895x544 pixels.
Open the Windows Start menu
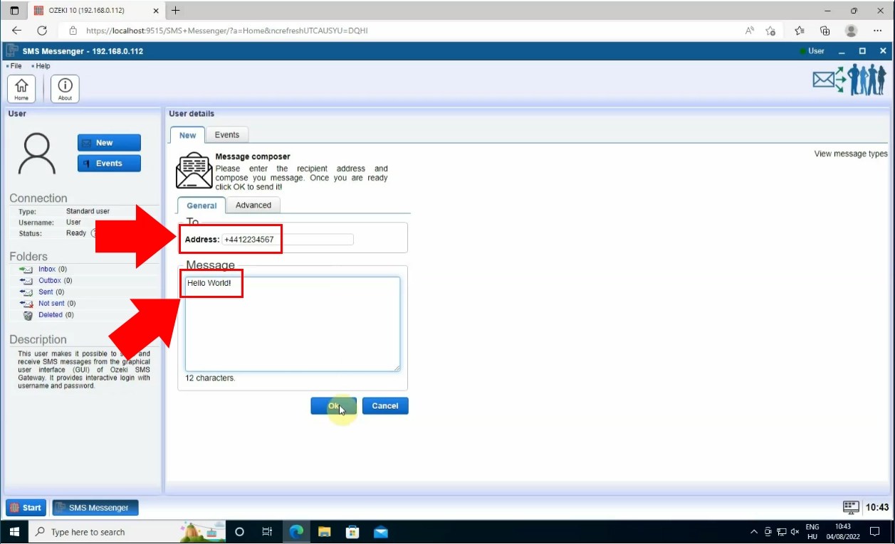(14, 532)
